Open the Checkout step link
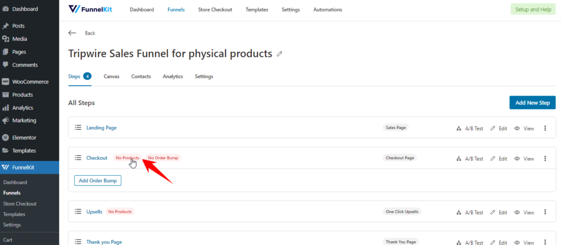 pos(97,158)
